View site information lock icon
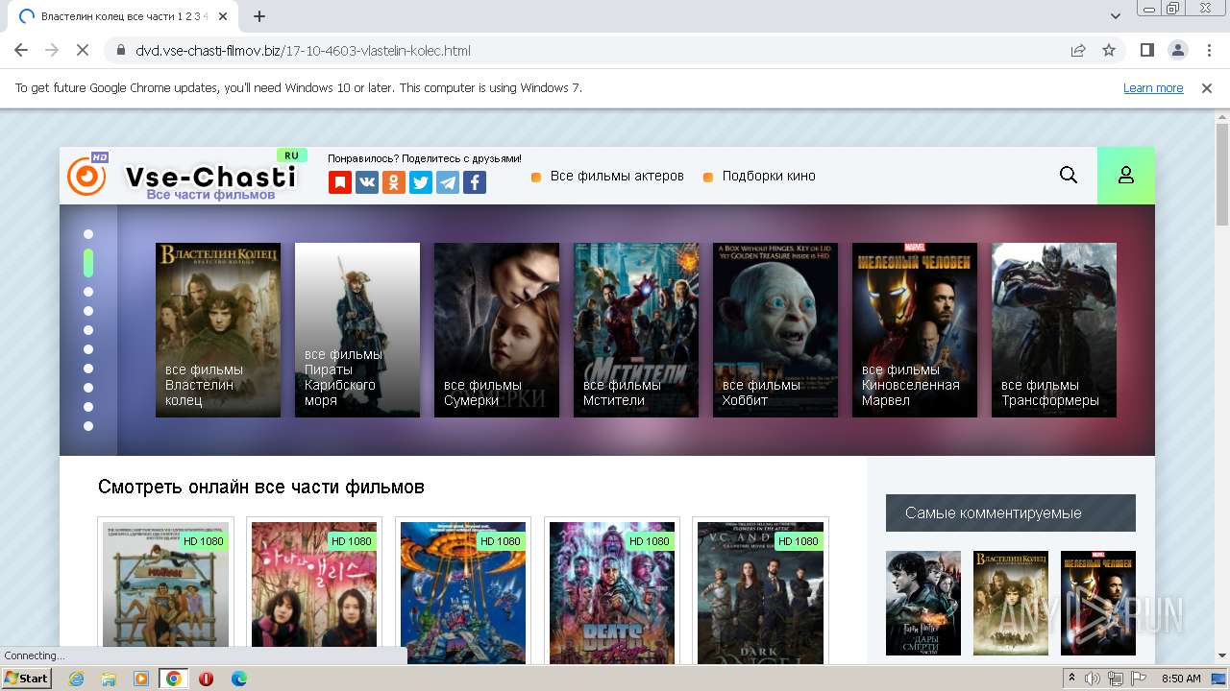 point(121,50)
